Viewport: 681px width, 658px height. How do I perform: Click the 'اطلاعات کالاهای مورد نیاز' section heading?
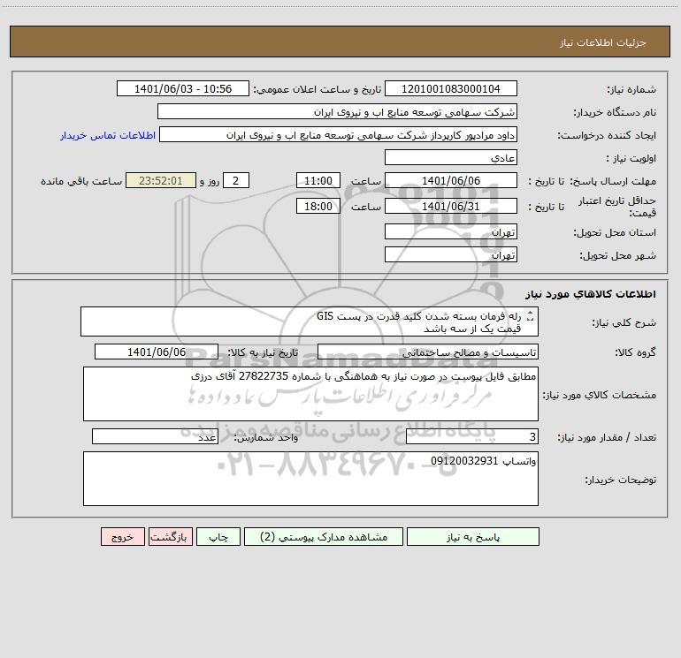[591, 294]
